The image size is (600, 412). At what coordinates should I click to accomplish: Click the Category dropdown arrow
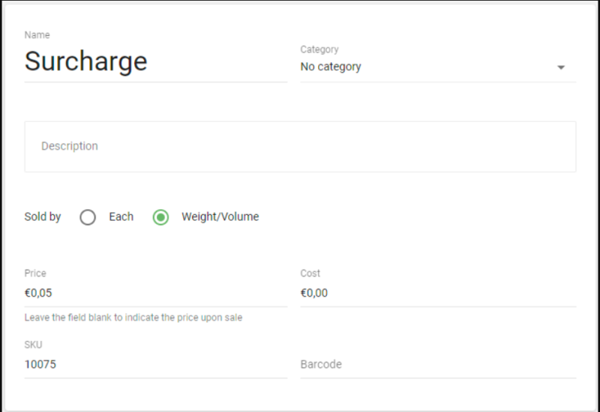click(x=561, y=67)
